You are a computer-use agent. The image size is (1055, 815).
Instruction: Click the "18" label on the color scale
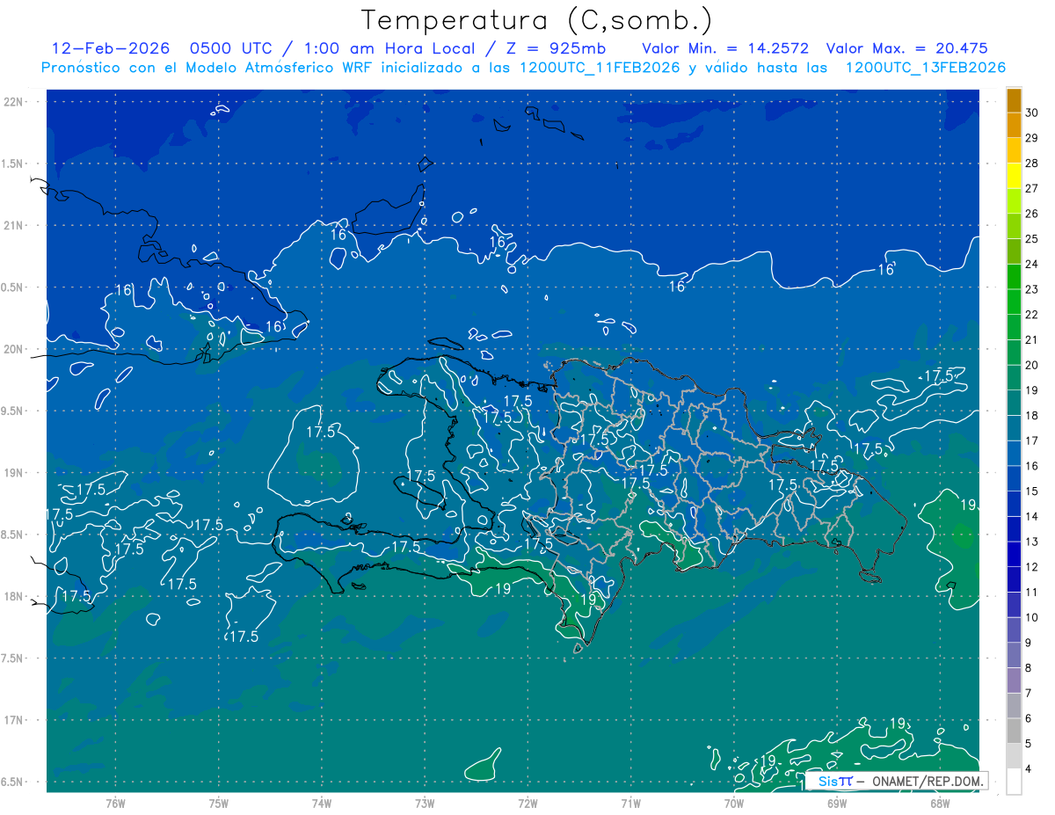(x=1031, y=415)
